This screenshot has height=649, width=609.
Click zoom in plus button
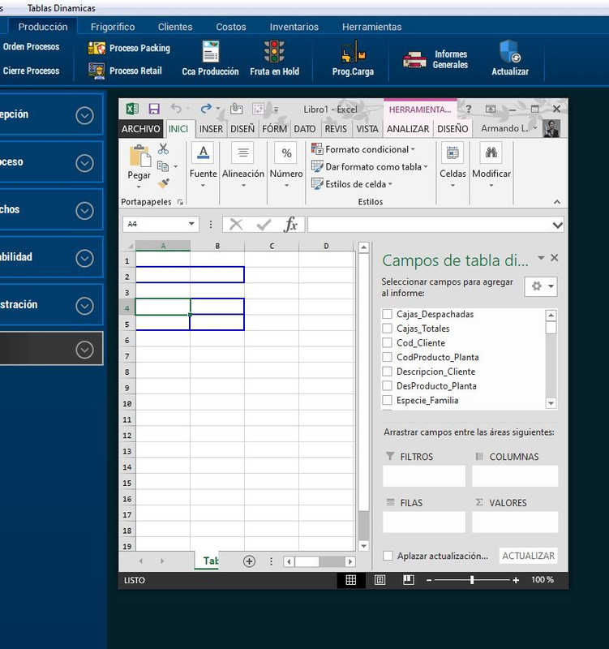point(516,580)
